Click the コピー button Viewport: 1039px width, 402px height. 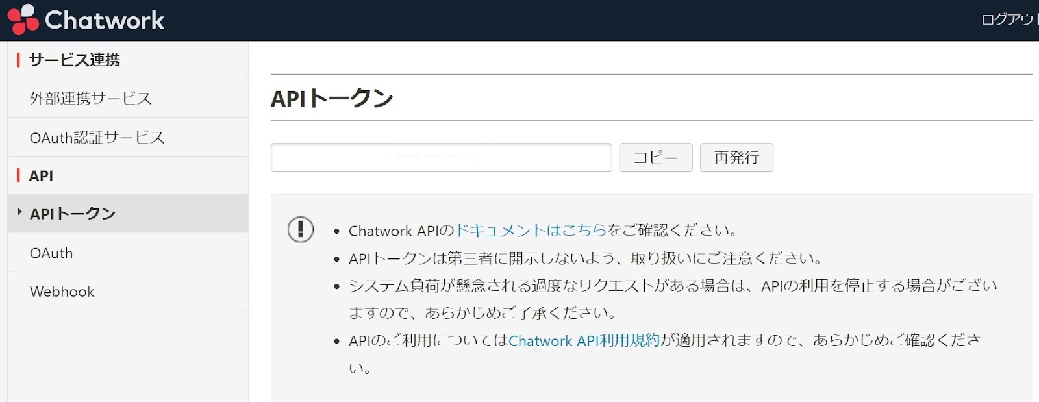(x=656, y=158)
